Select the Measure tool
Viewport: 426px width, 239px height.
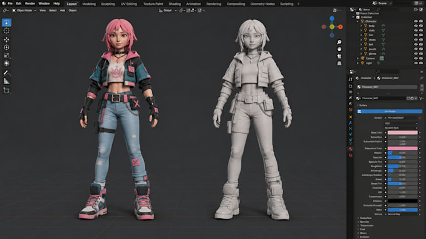tap(6, 81)
